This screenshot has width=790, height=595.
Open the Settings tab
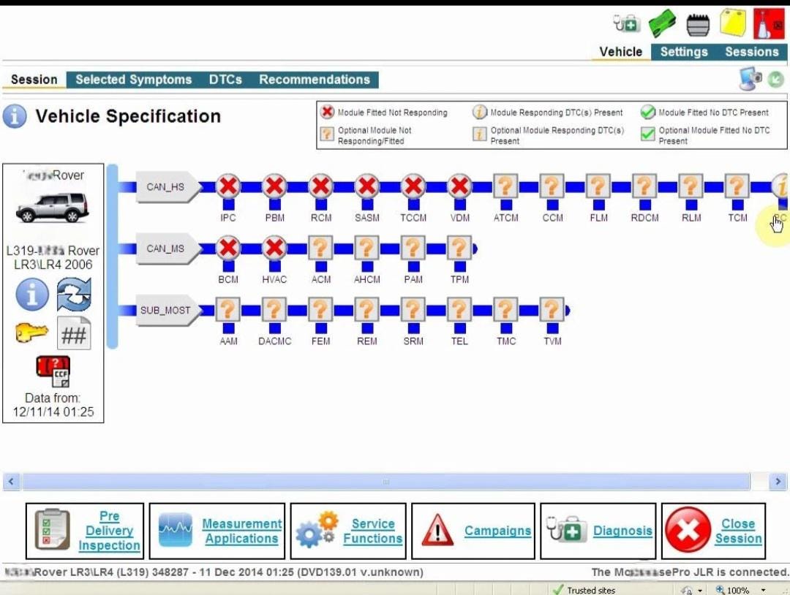click(684, 52)
